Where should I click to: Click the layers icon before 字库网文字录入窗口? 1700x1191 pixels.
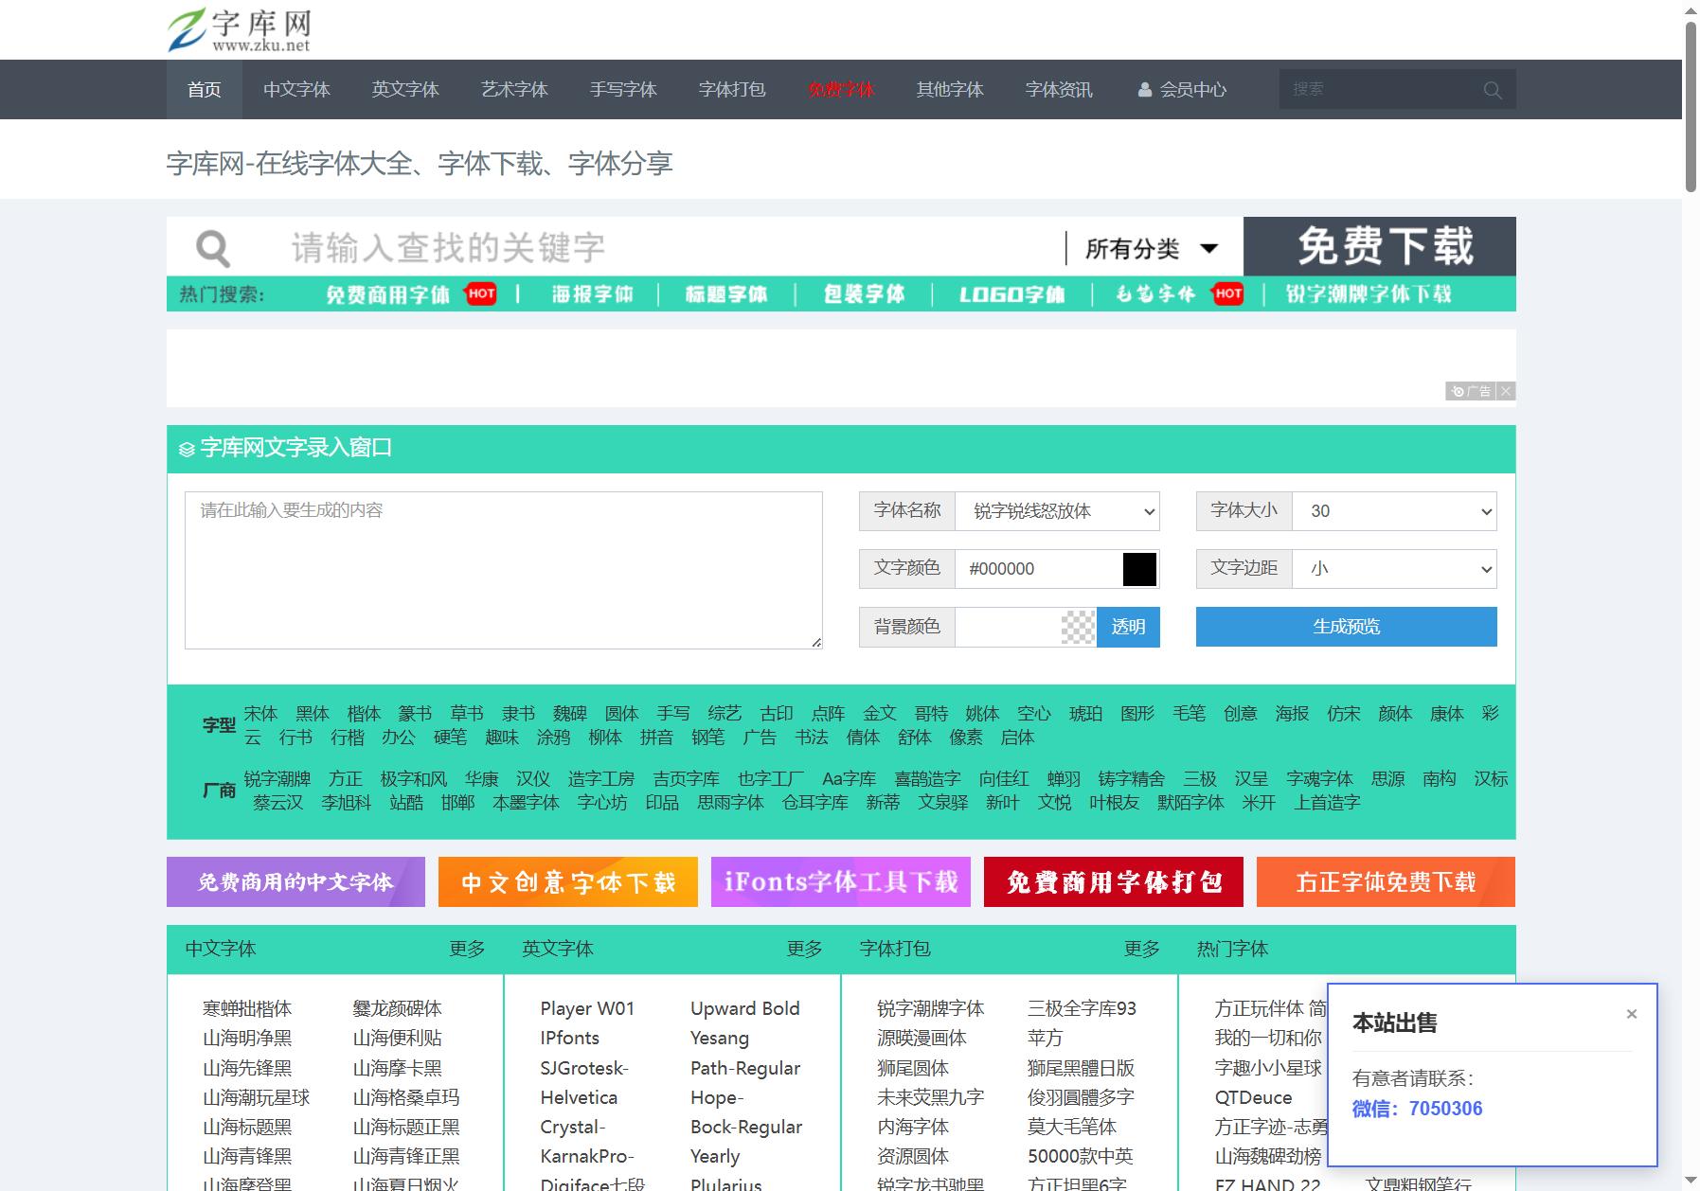tap(187, 449)
